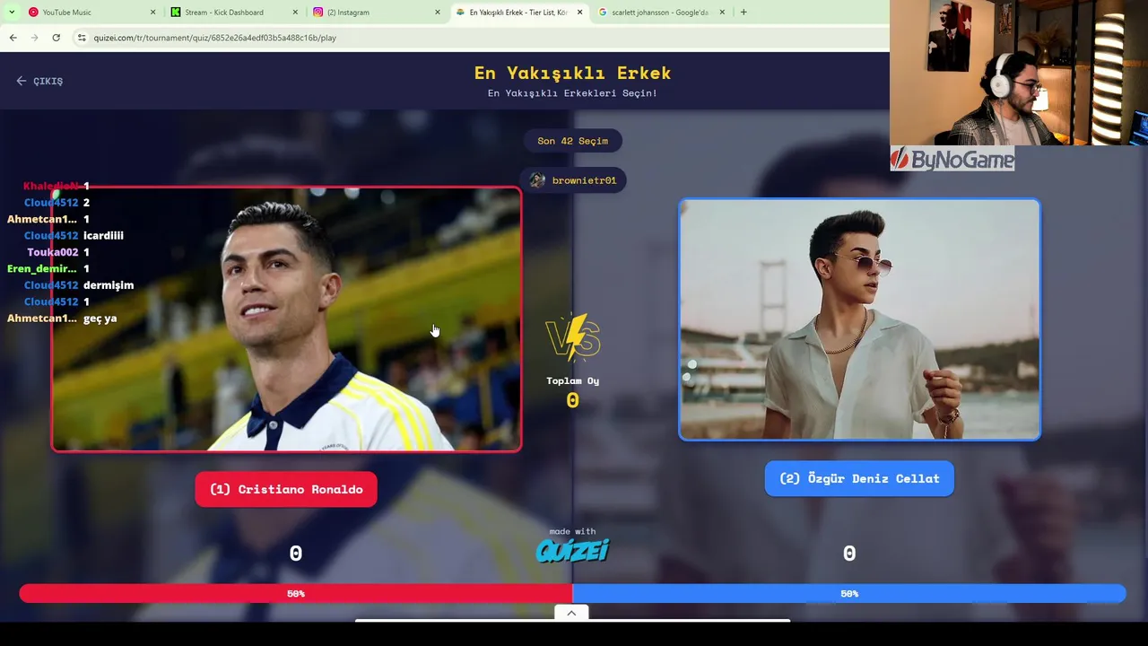Click the VS lightning icon
The width and height of the screenshot is (1148, 646).
pos(573,337)
